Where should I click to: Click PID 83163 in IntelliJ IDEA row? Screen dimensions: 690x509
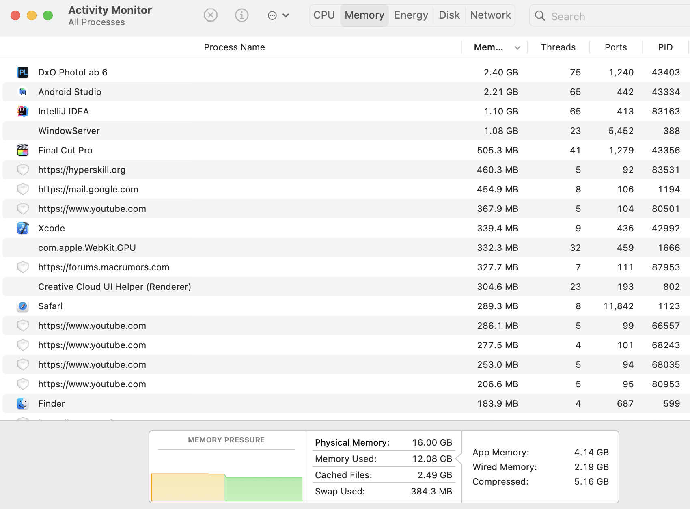666,111
